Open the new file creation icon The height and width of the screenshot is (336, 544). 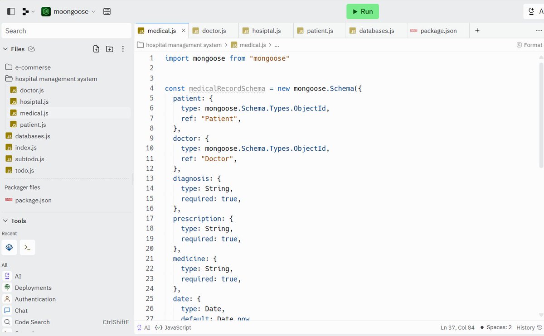(x=96, y=49)
